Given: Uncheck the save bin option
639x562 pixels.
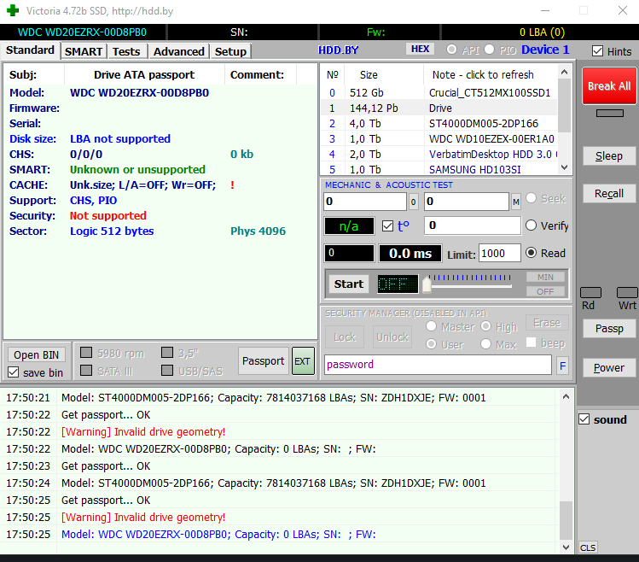Looking at the screenshot, I should [13, 372].
